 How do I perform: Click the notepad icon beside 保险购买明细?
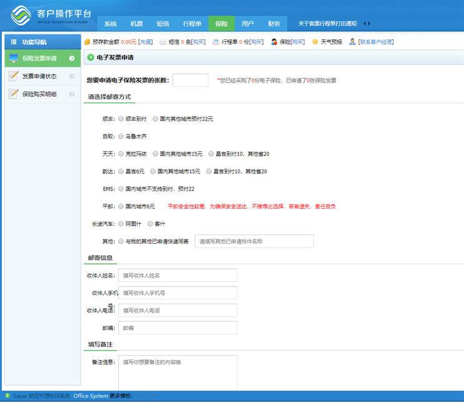coord(13,94)
